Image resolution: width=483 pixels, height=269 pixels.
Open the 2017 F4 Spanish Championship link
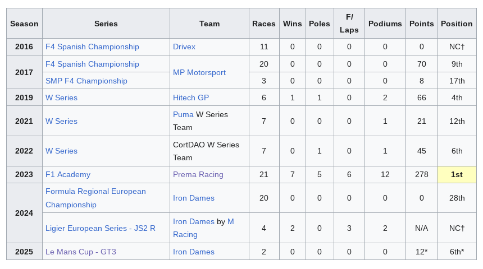coord(92,64)
